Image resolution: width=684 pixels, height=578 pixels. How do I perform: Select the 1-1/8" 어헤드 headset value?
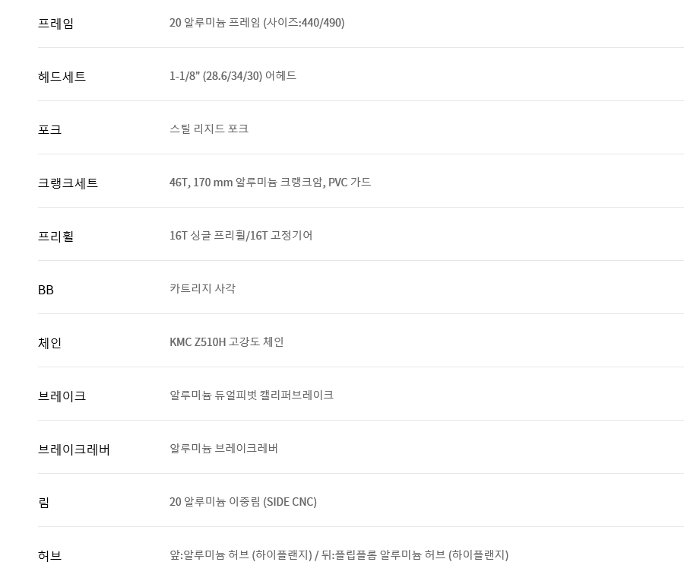pyautogui.click(x=233, y=76)
